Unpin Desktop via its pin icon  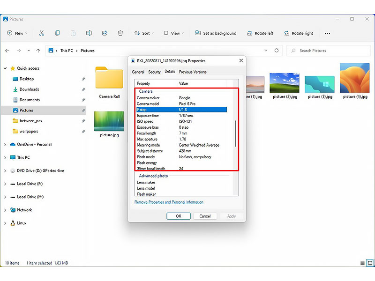click(x=83, y=79)
